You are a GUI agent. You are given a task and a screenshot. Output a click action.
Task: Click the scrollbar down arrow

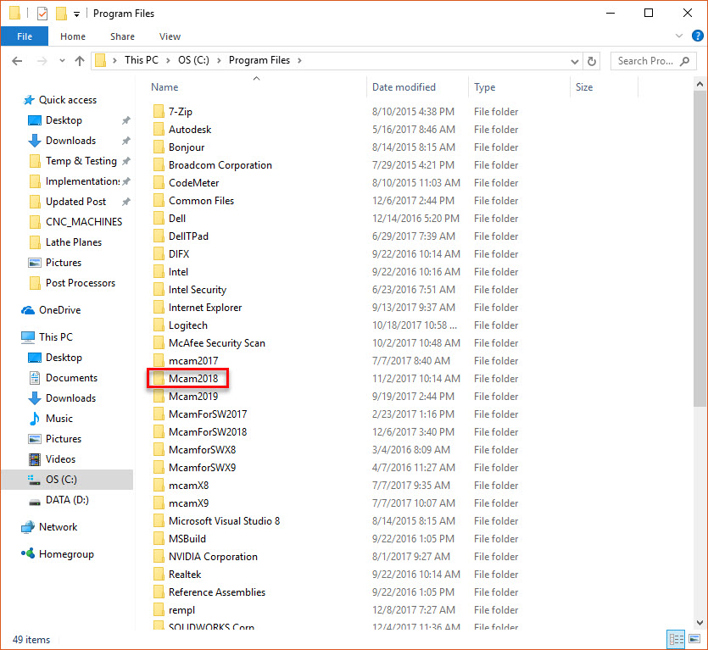pyautogui.click(x=700, y=623)
